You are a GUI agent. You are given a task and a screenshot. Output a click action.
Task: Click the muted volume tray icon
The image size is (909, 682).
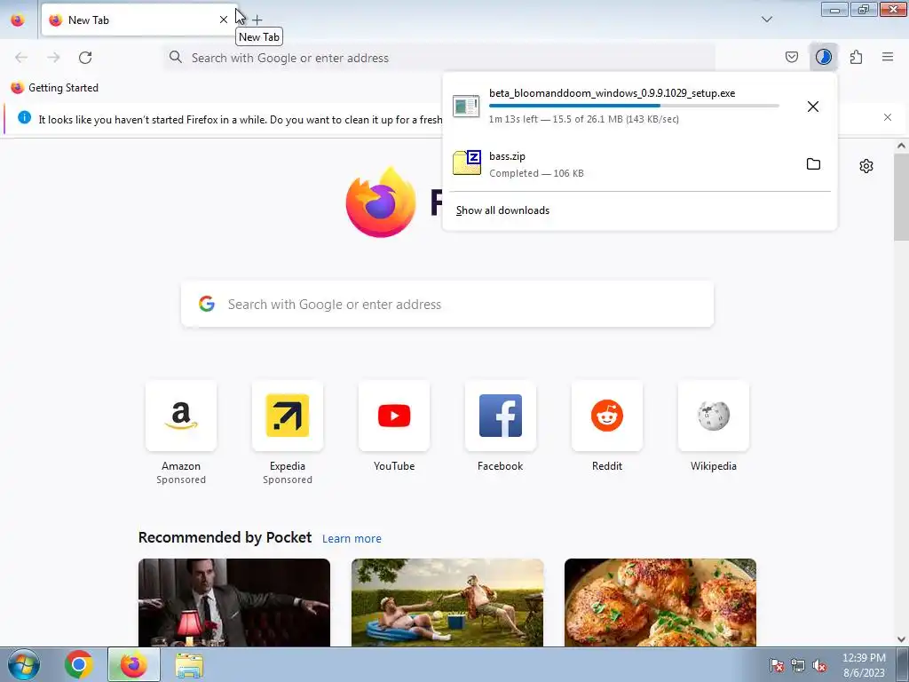[x=819, y=665]
